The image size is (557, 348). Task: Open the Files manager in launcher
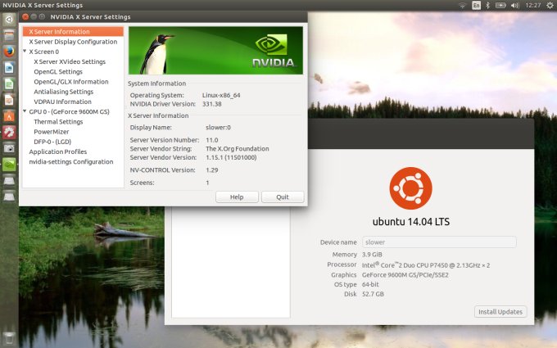pos(9,35)
